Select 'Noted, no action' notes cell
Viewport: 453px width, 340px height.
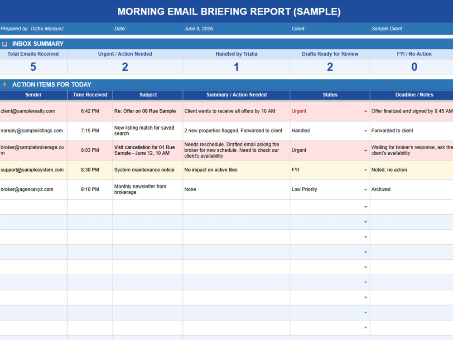coord(411,170)
